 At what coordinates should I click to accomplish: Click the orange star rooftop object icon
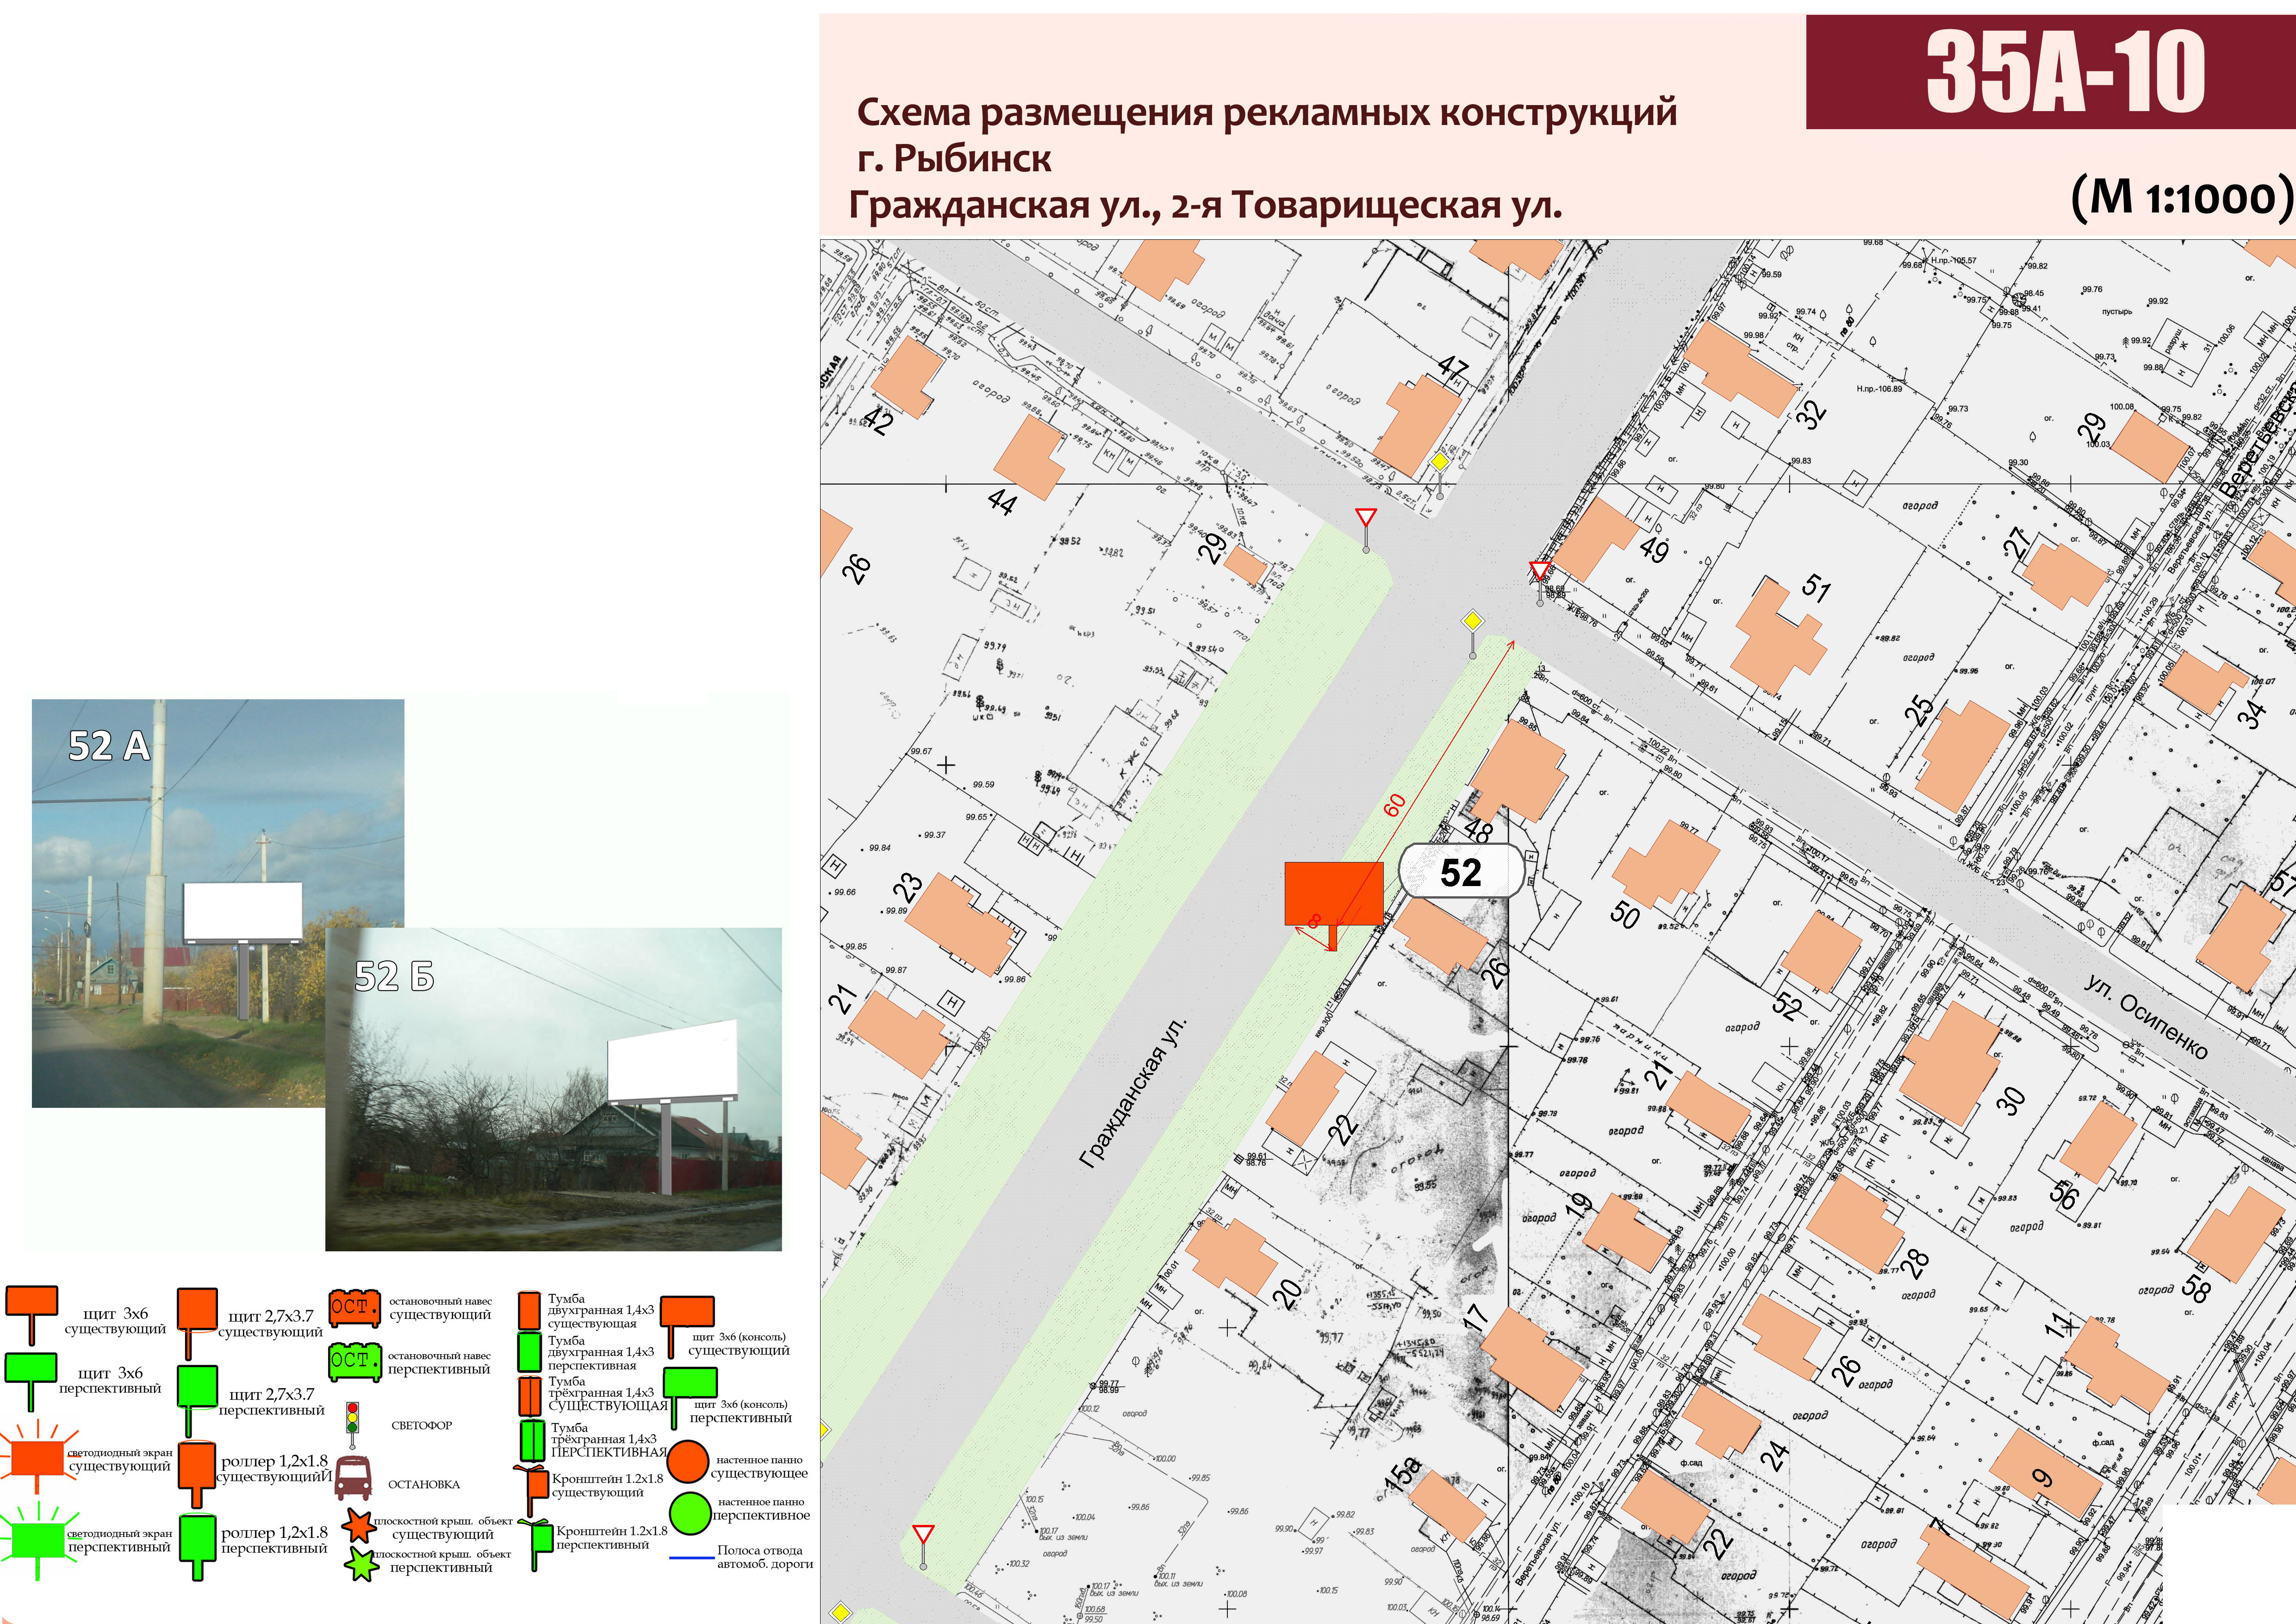(358, 1525)
